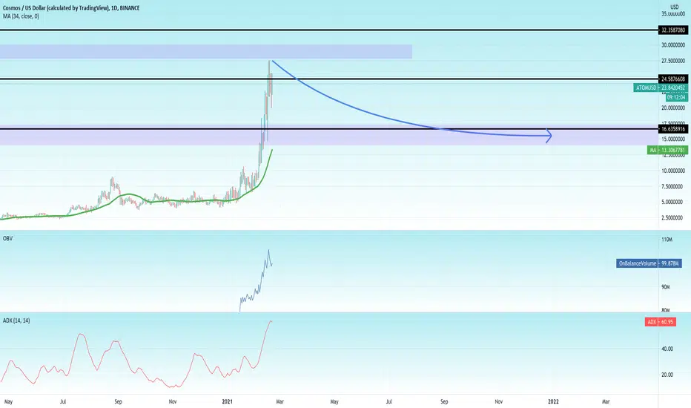Click the 90M label on OBV axis
This screenshot has width=691, height=408.
pos(667,286)
